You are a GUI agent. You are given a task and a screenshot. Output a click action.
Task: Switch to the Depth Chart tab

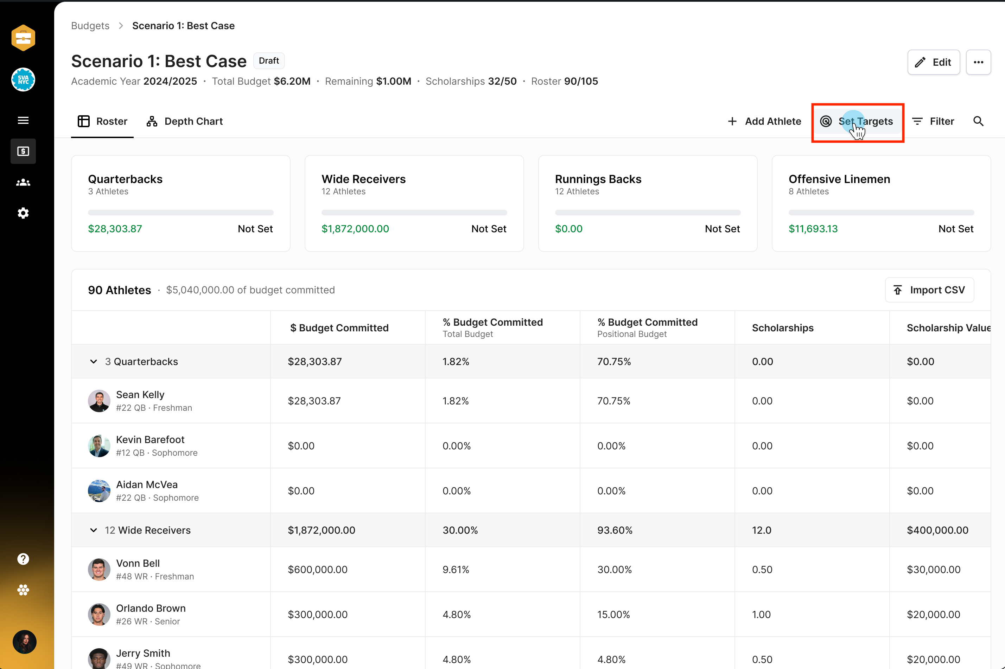tap(185, 122)
